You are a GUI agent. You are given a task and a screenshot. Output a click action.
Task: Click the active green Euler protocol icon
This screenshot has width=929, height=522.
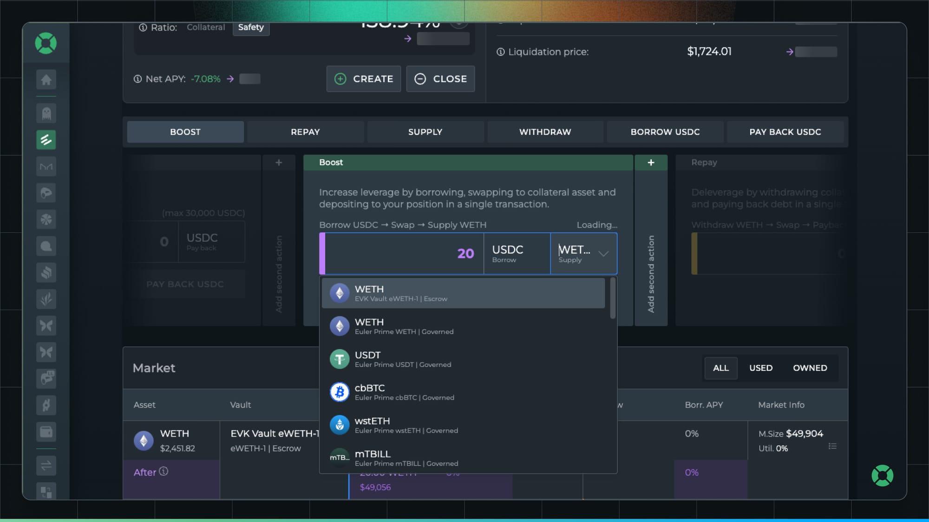(x=46, y=140)
